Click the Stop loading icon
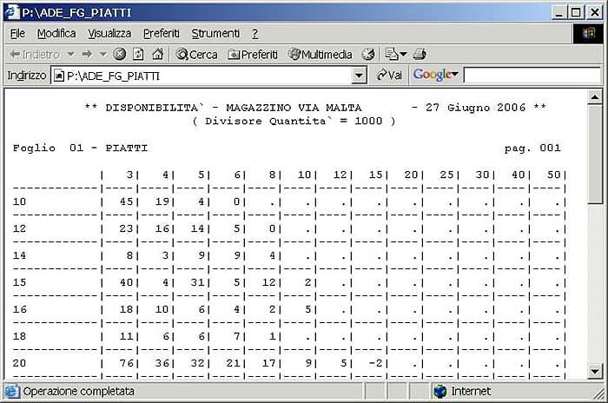Screen dimensions: 608x403 pos(120,54)
